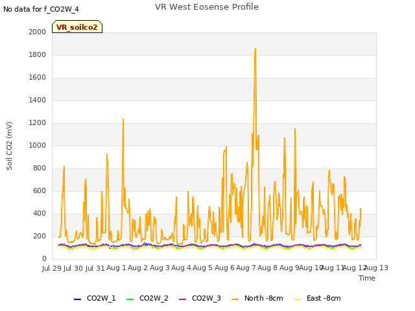Viewport: 415px width, 311px height.
Task: Click the 1600 y-axis tick label
Action: (x=38, y=78)
